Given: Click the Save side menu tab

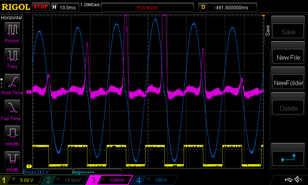Looking at the screenshot, I should pyautogui.click(x=268, y=29).
